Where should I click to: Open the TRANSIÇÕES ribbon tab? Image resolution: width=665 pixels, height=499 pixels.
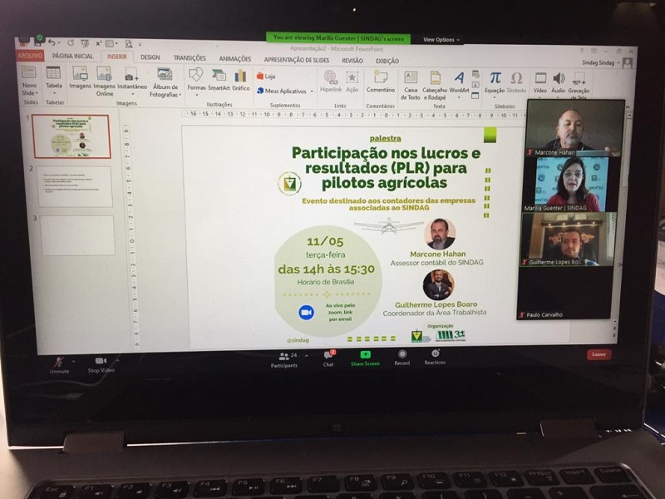click(x=190, y=58)
